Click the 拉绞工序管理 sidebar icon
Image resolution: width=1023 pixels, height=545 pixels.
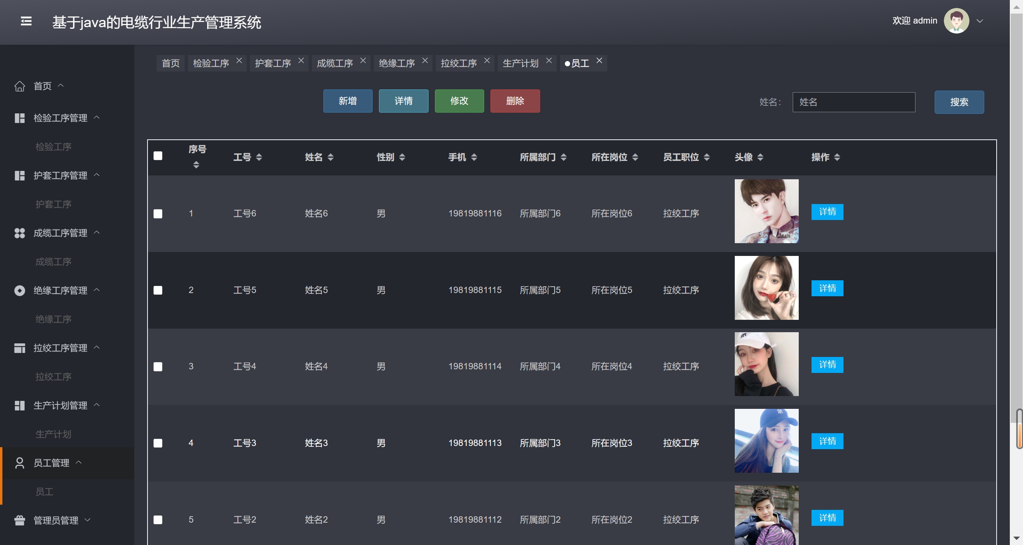click(x=20, y=348)
